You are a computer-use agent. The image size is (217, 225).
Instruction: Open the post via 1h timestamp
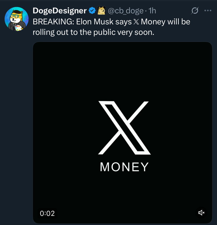pos(152,11)
